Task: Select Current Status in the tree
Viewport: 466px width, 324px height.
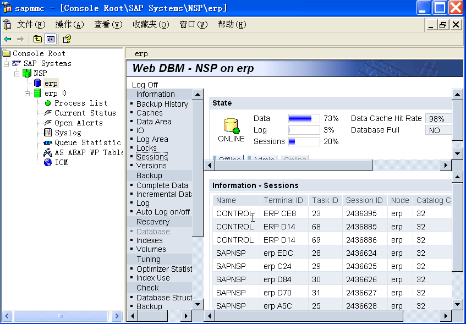Action: point(85,113)
